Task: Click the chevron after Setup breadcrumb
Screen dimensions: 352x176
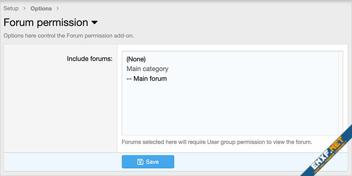Action: [25, 8]
